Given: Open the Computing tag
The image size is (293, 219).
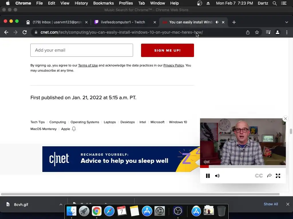Looking at the screenshot, I should 58,122.
